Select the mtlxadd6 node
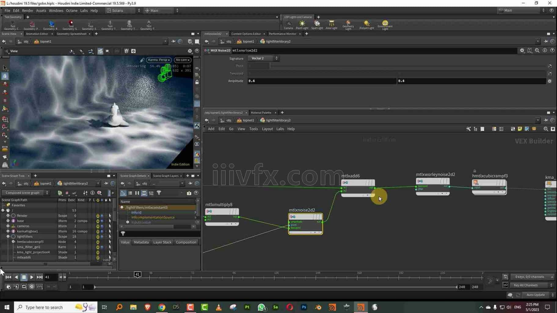 (358, 188)
